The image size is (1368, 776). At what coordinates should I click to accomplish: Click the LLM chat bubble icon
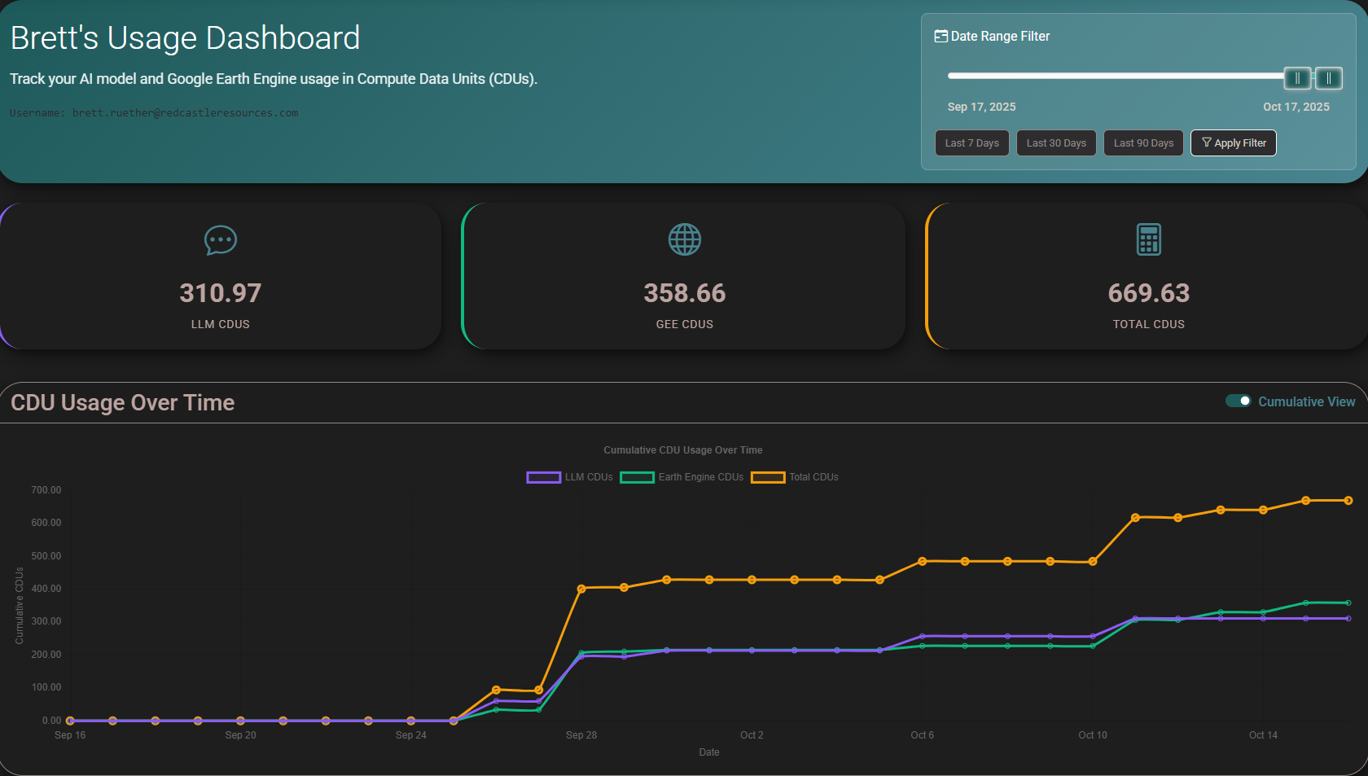220,240
